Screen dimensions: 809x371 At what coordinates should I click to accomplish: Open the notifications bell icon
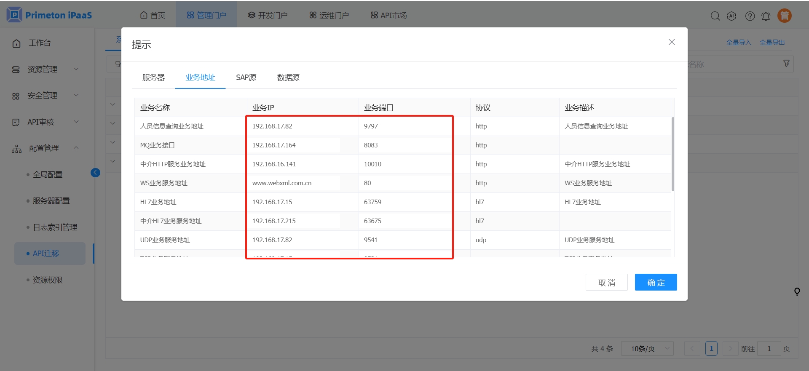[766, 16]
